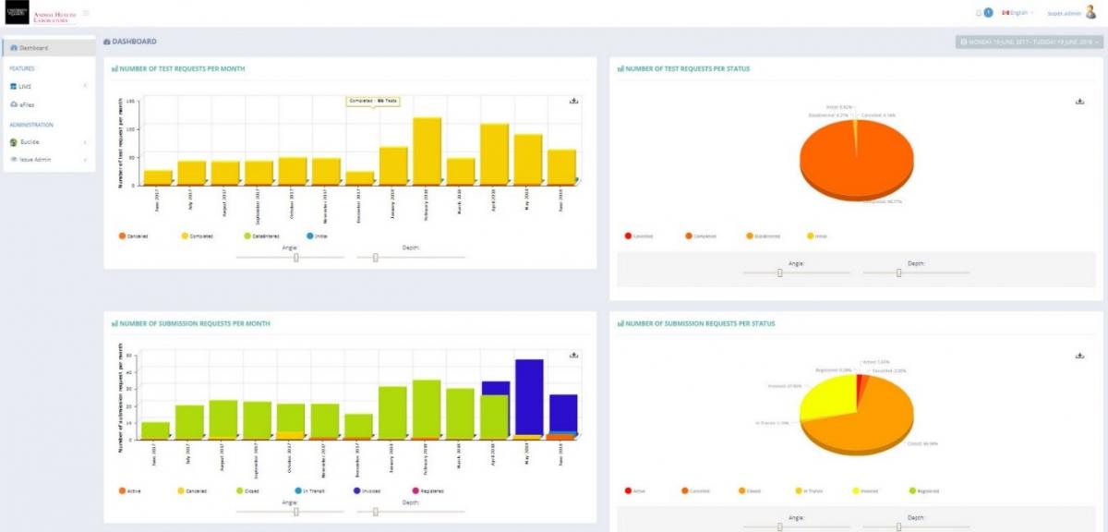Click the LIMS icon in sidebar
The width and height of the screenshot is (1108, 532).
(14, 86)
